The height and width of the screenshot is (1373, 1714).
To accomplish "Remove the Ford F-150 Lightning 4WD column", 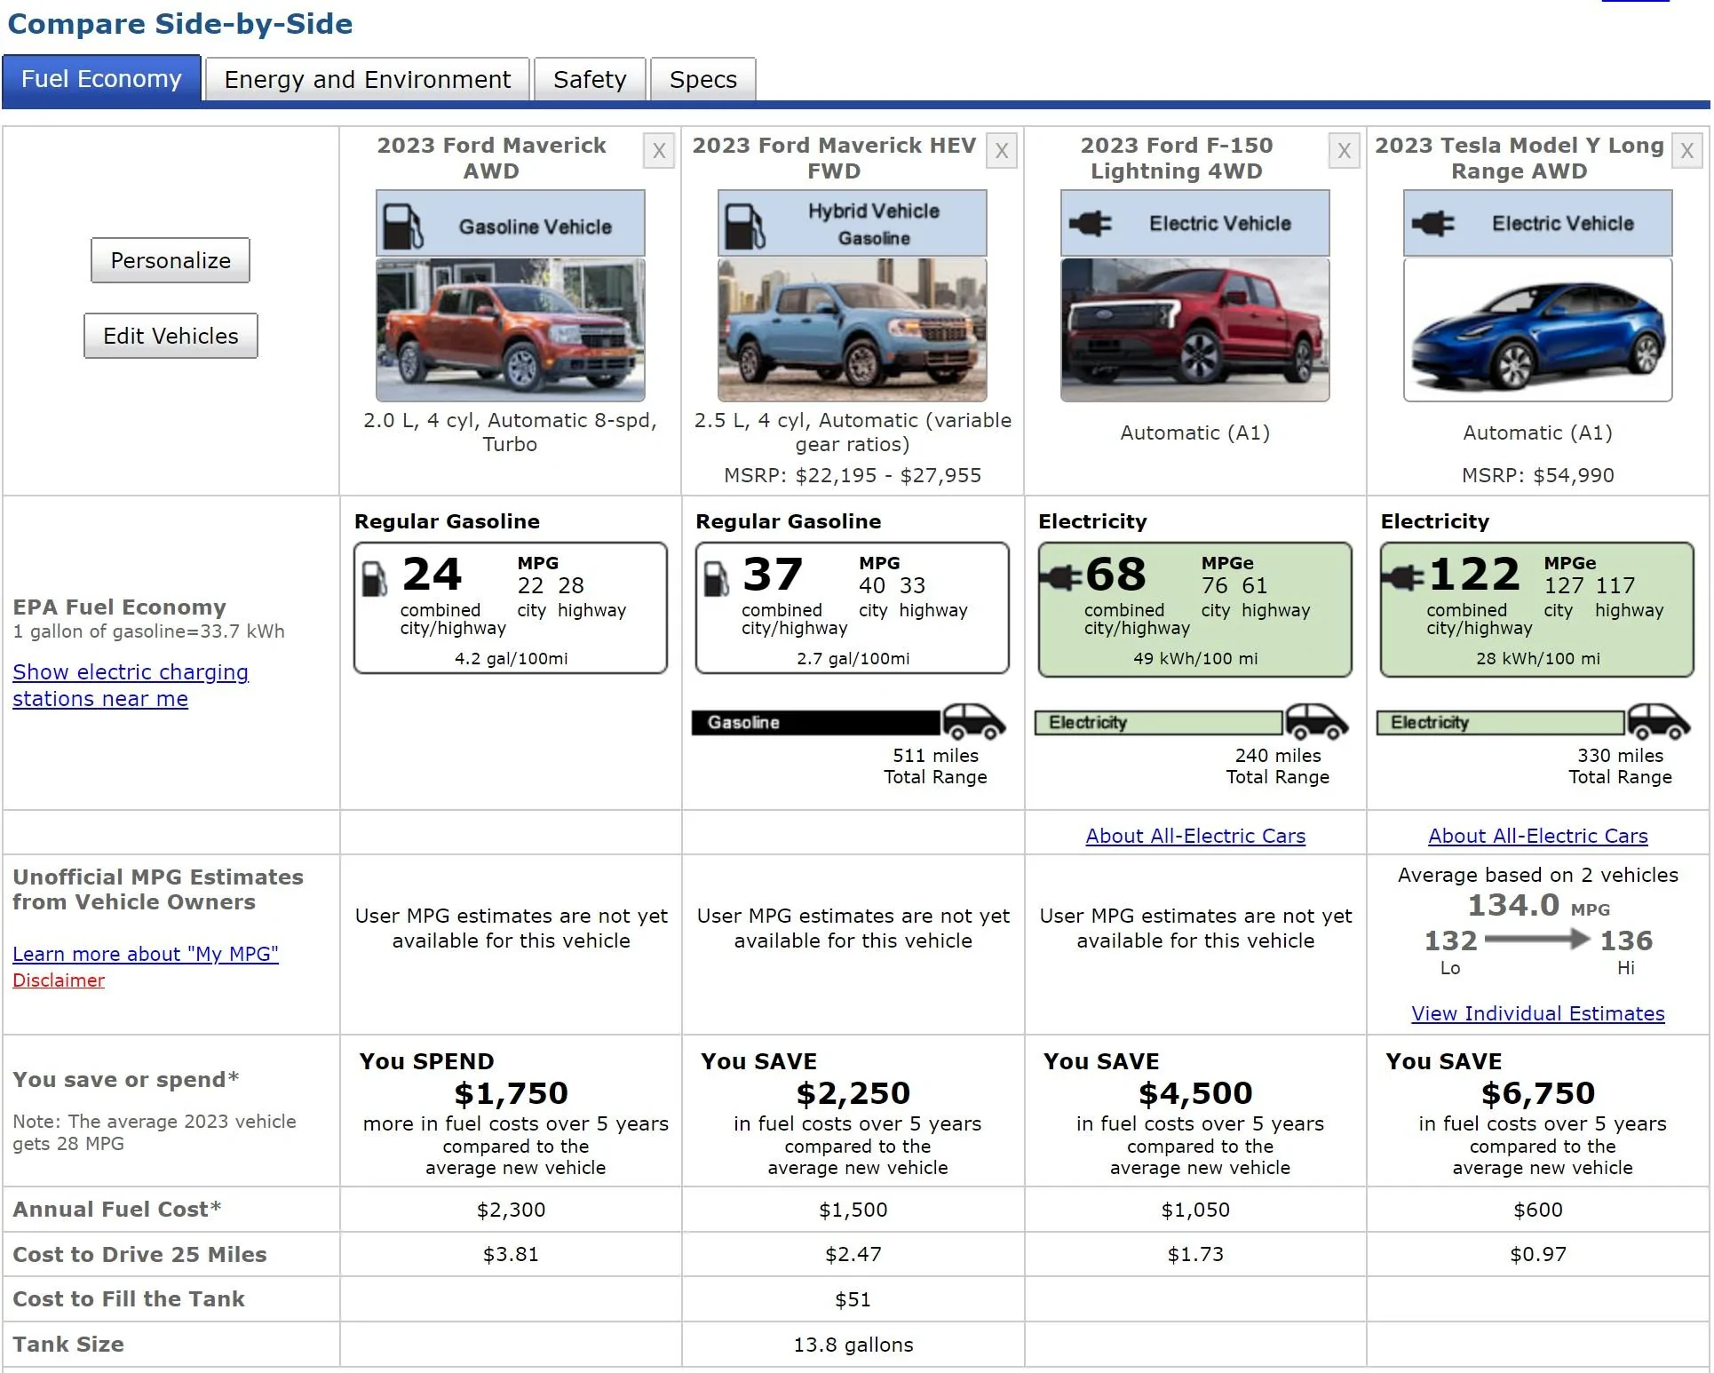I will [1345, 151].
